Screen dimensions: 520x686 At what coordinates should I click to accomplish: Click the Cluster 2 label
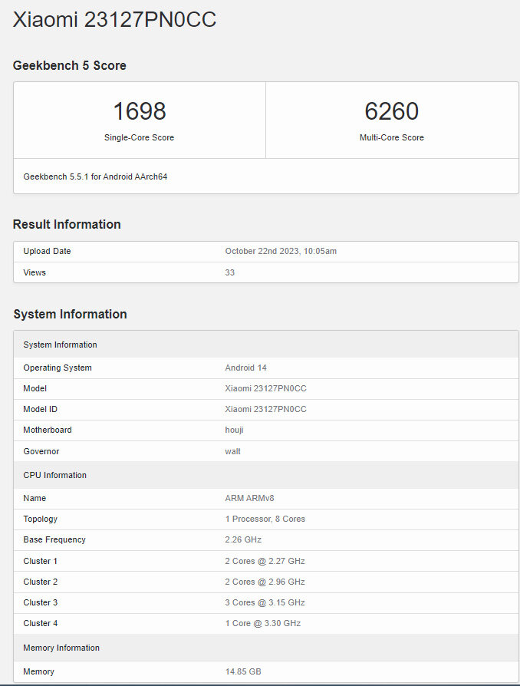coord(40,582)
